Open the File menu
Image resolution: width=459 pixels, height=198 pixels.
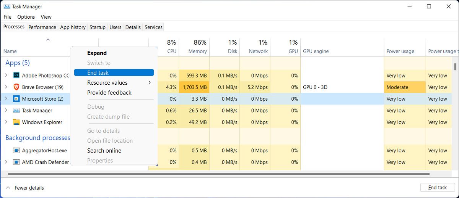pyautogui.click(x=8, y=17)
